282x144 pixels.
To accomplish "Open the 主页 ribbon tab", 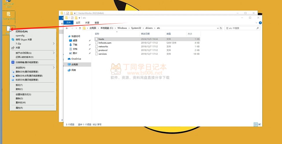I will point(78,23).
